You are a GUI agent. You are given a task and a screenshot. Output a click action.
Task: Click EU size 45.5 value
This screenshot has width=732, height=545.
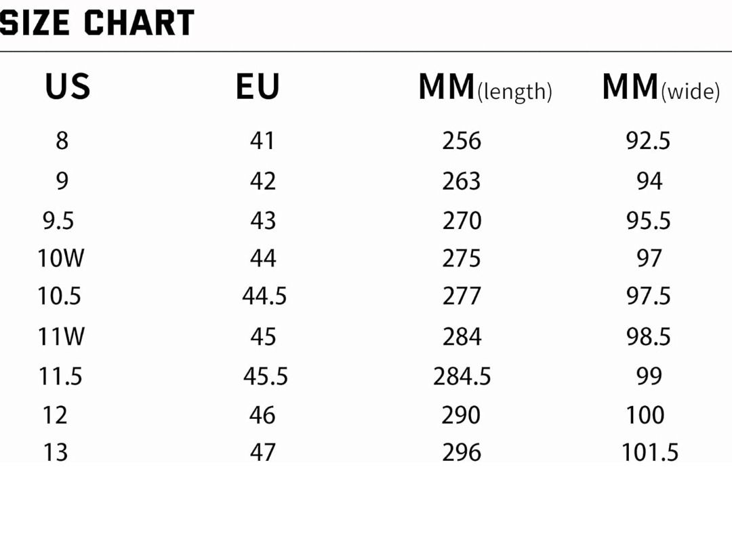coord(266,376)
